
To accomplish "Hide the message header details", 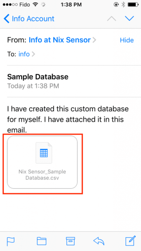I will 127,40.
